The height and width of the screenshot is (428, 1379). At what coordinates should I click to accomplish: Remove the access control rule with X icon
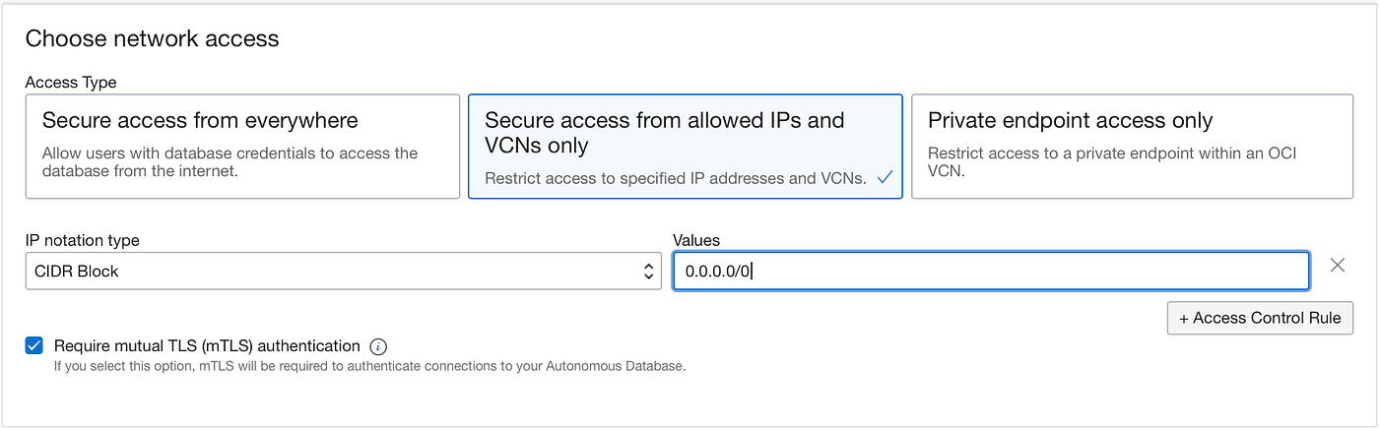(1337, 265)
